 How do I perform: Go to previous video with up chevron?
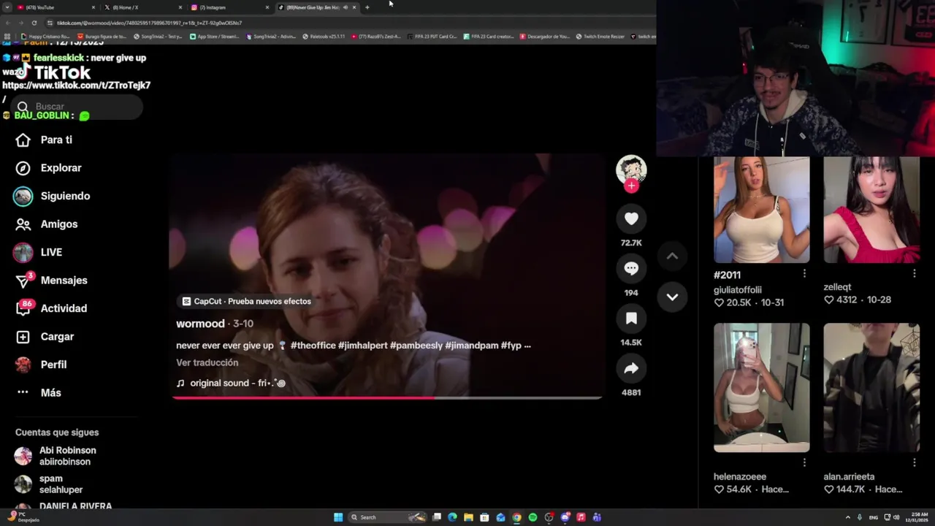point(672,256)
